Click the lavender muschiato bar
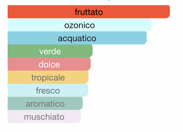The image size is (183, 132). [x=44, y=116]
